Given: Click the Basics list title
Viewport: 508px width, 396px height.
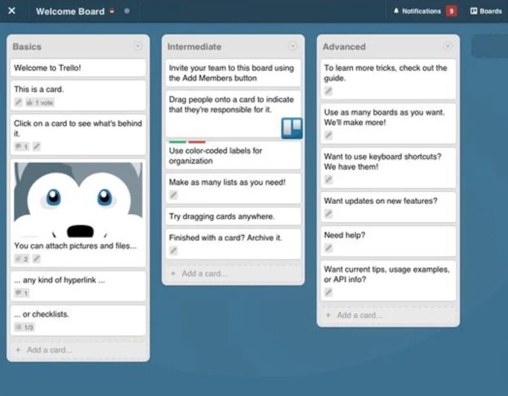Looking at the screenshot, I should click(27, 47).
